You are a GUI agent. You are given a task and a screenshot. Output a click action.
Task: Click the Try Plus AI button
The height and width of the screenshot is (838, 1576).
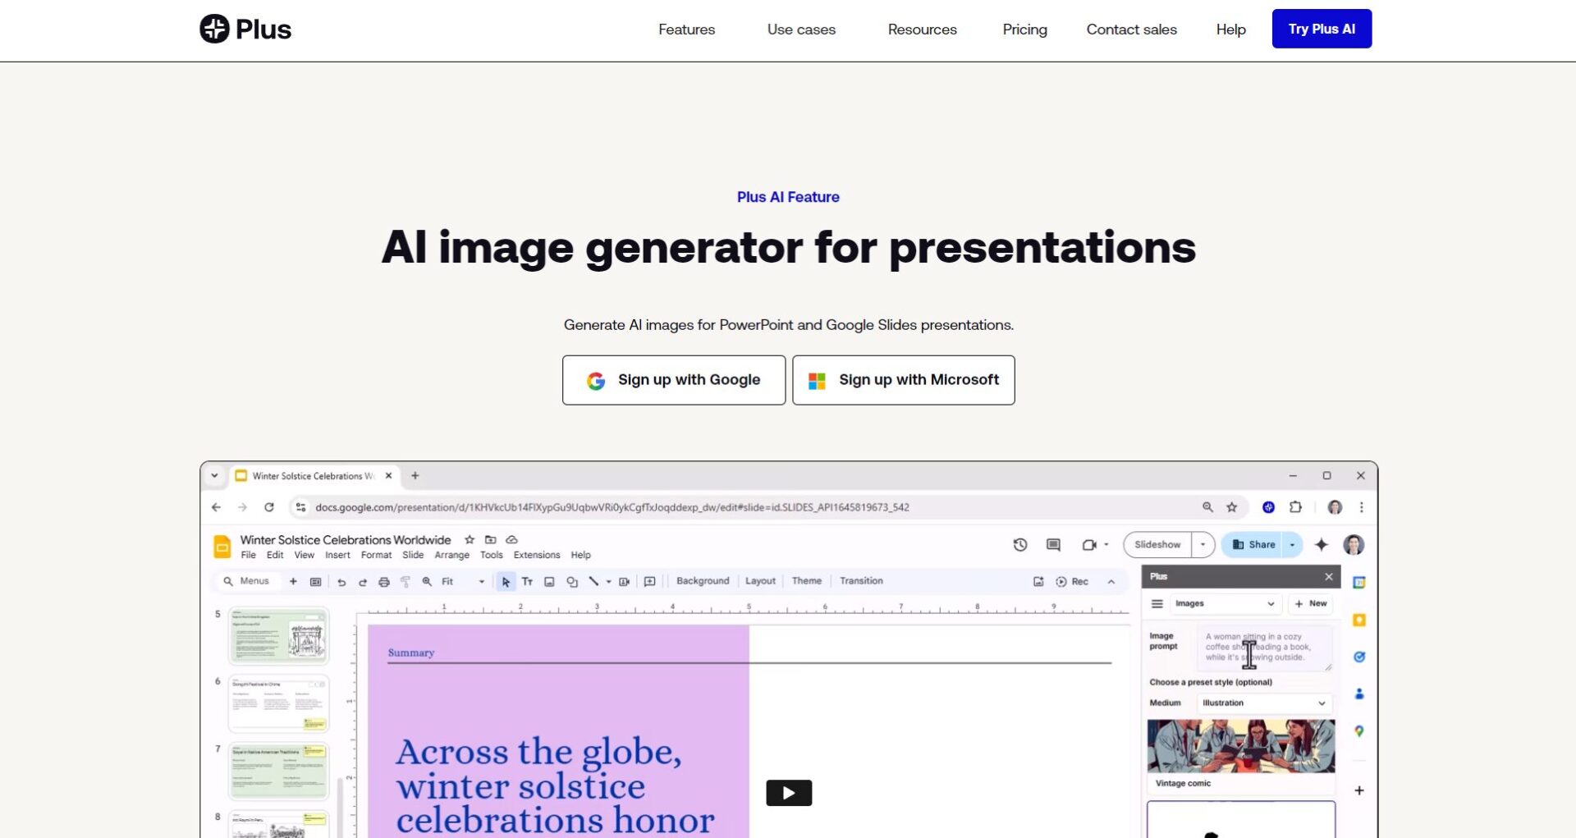[x=1322, y=29]
